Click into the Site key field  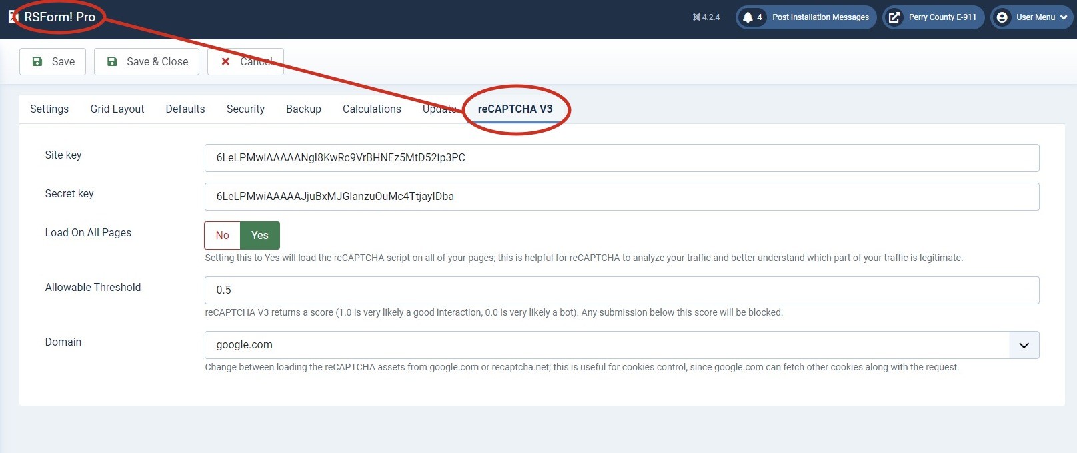click(622, 158)
